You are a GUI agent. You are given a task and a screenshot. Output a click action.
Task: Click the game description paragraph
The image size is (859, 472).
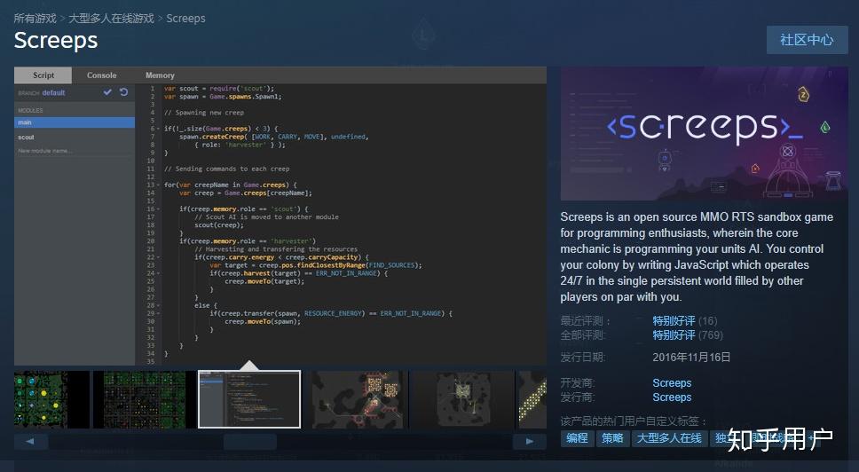point(697,256)
